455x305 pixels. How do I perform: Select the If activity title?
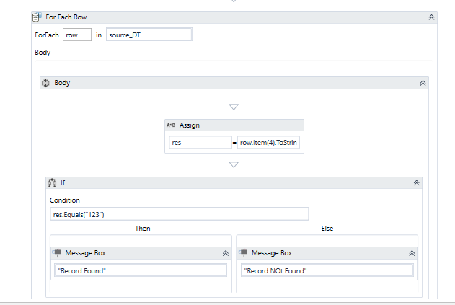click(x=63, y=183)
